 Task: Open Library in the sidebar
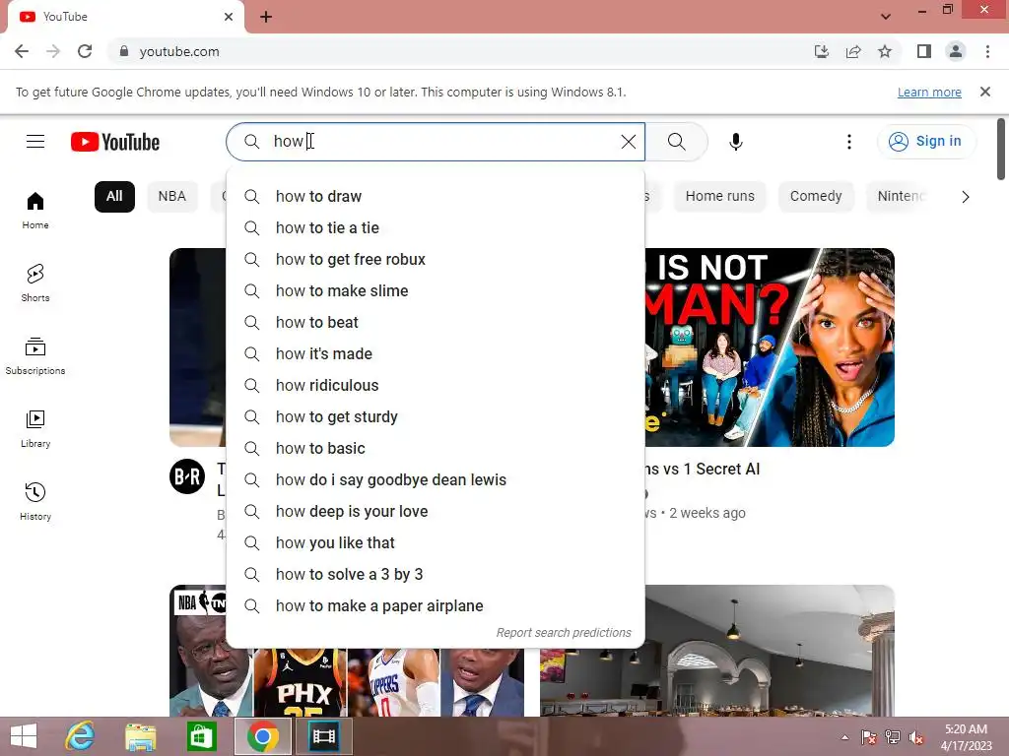35,429
